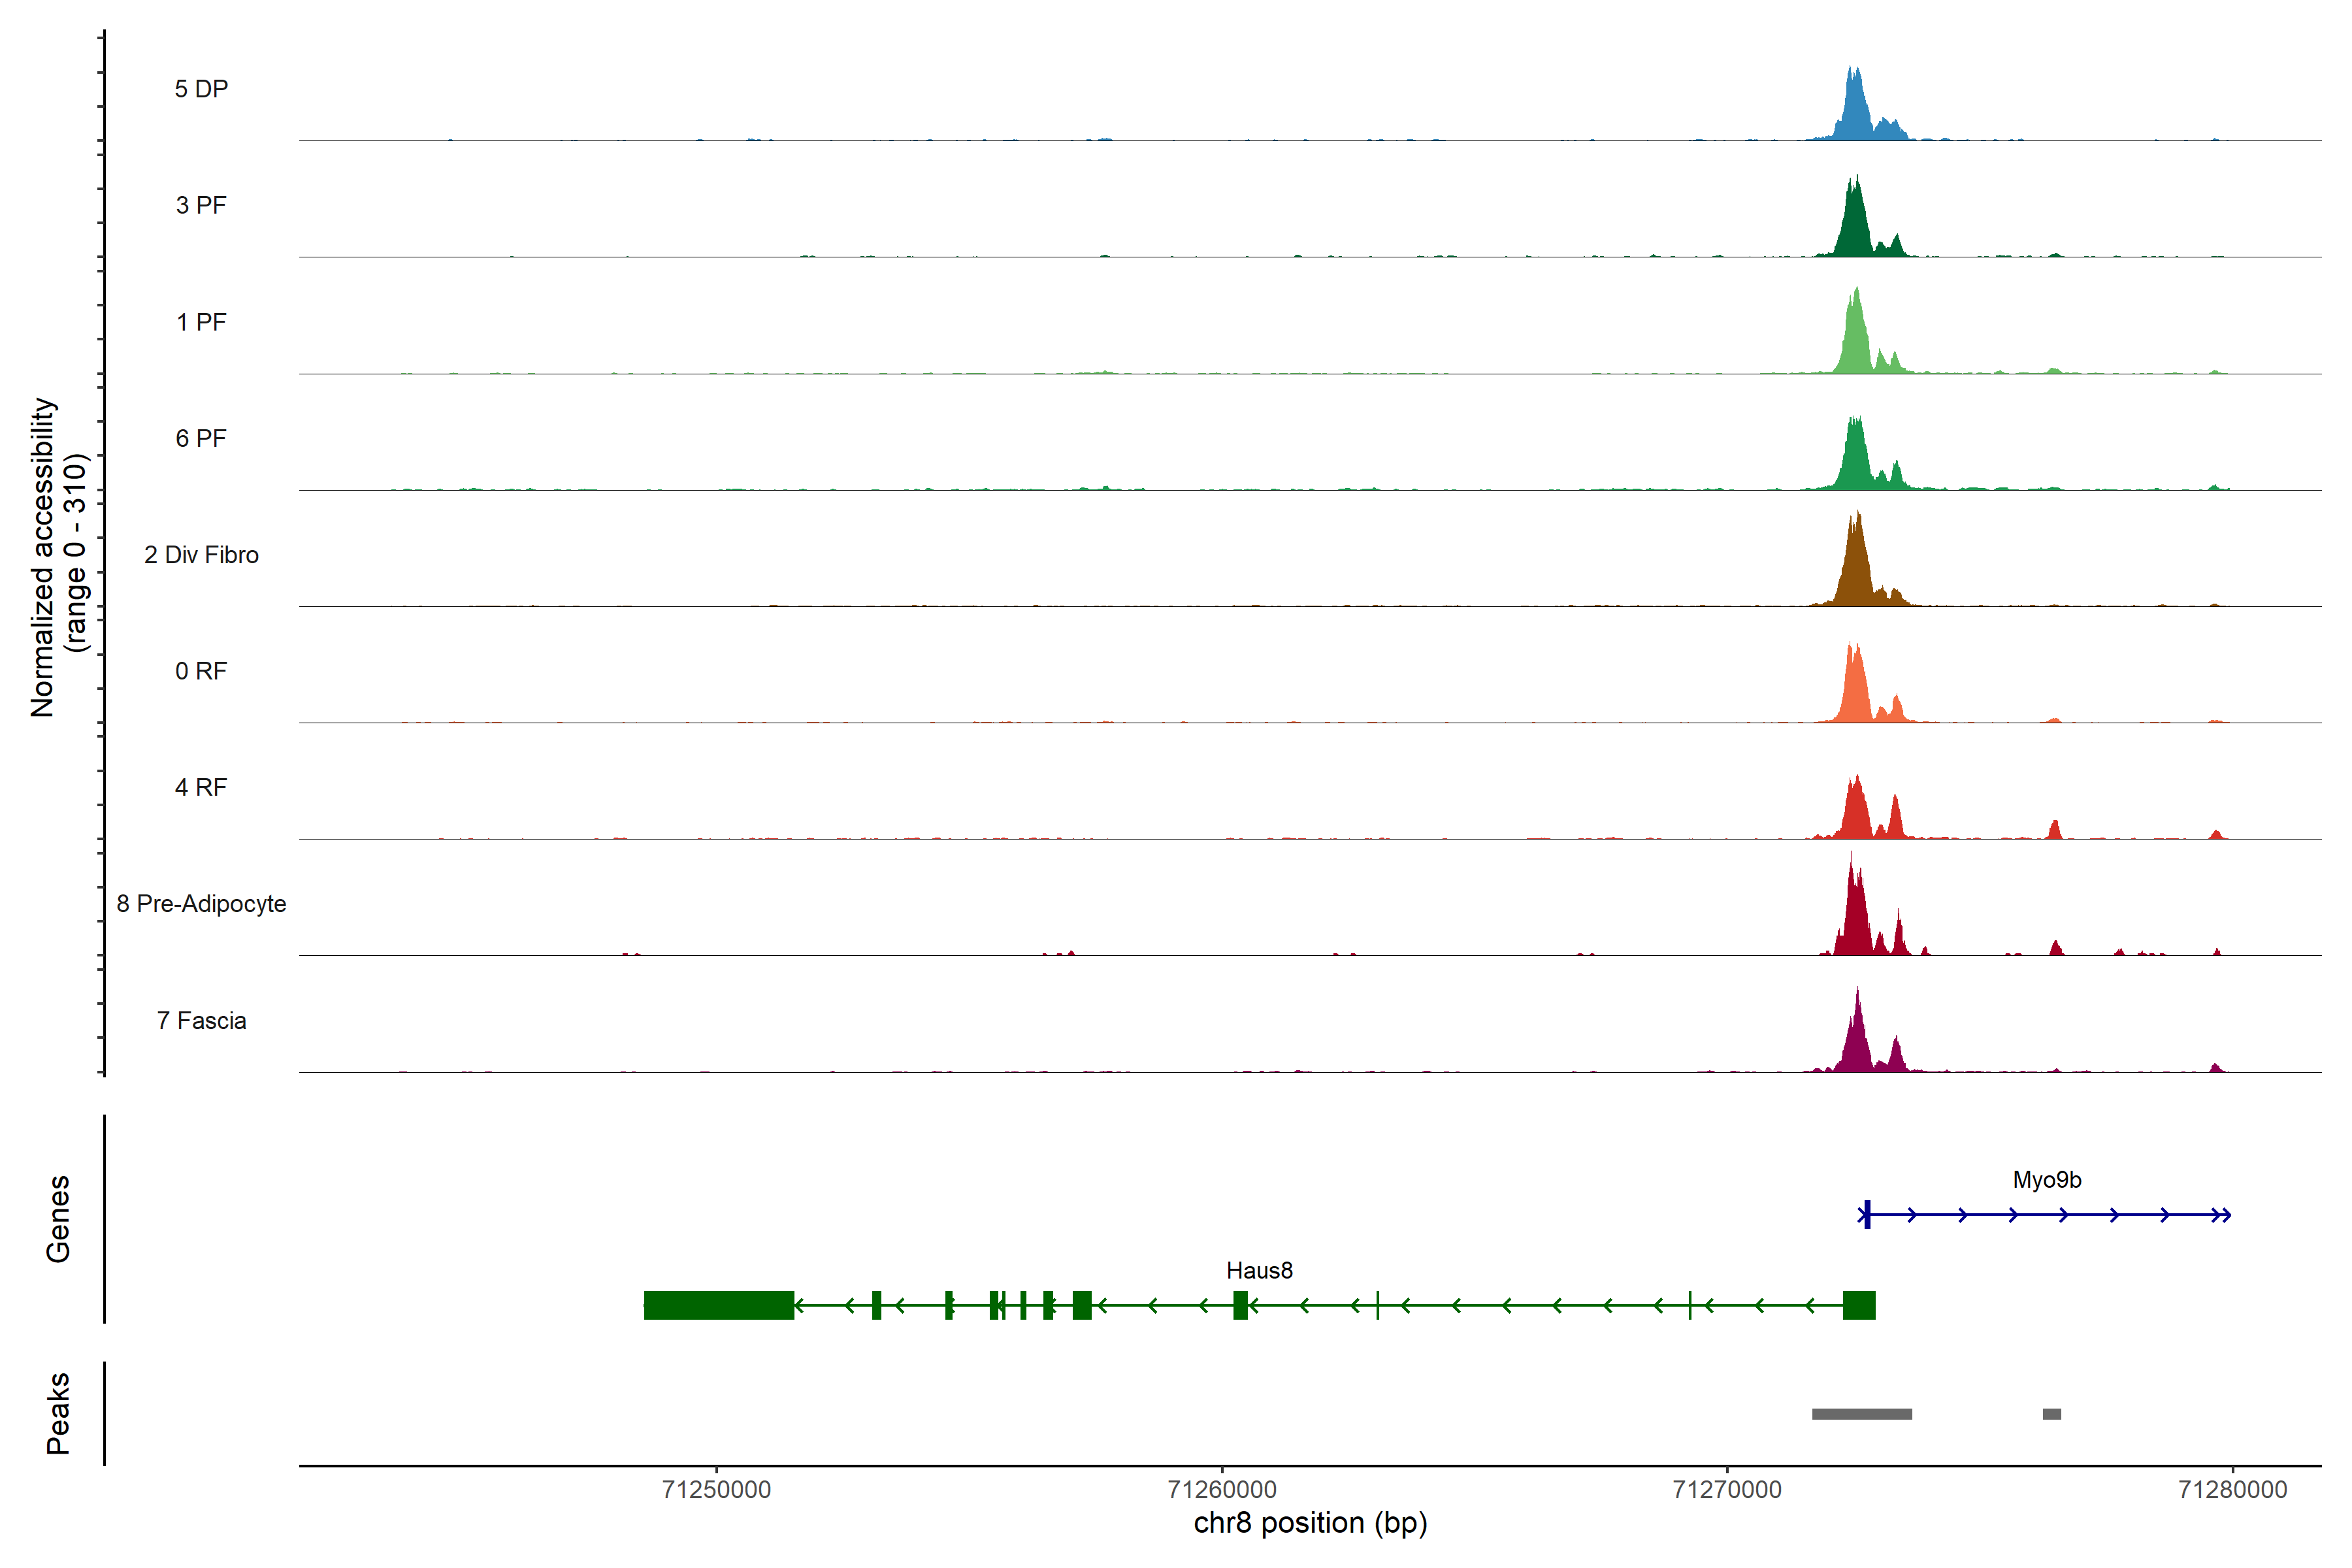This screenshot has width=2352, height=1568.
Task: Click the chr8 position axis title
Action: point(1310,1523)
